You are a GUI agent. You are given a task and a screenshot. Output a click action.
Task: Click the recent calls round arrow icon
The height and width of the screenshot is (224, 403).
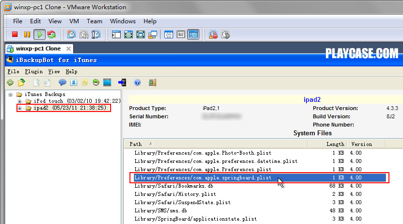96,82
